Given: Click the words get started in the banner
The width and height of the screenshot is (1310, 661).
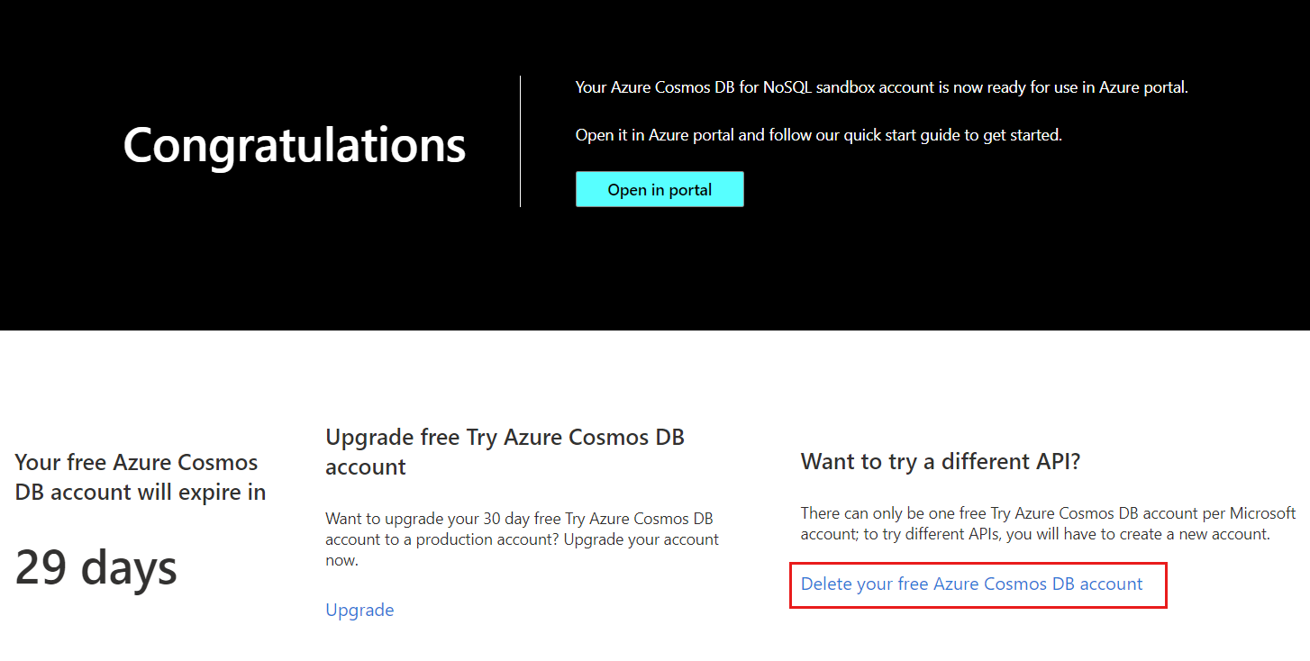Looking at the screenshot, I should click(x=1022, y=135).
